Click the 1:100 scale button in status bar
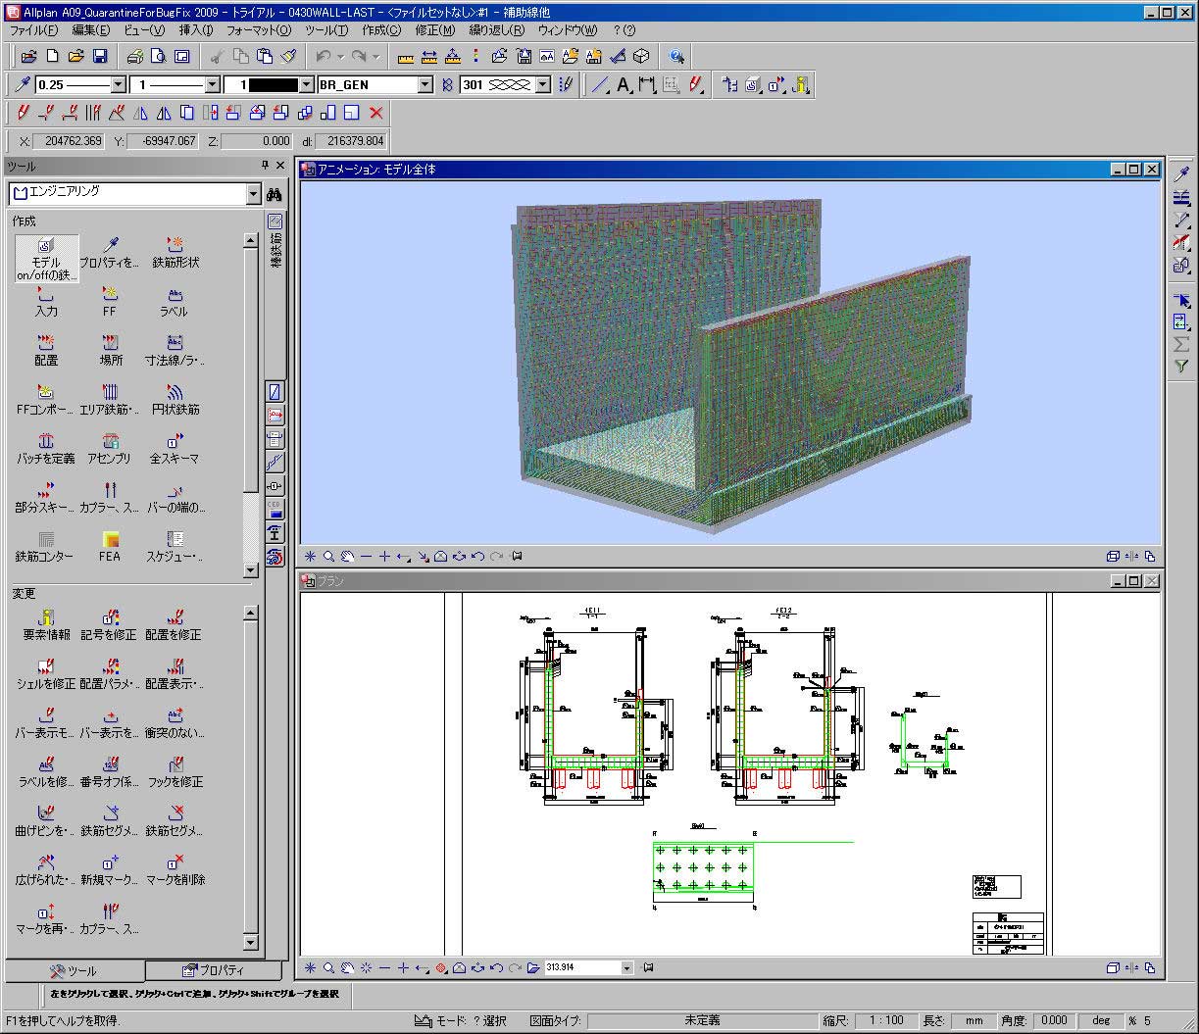Screen dimensions: 1199x1034 pyautogui.click(x=885, y=1020)
